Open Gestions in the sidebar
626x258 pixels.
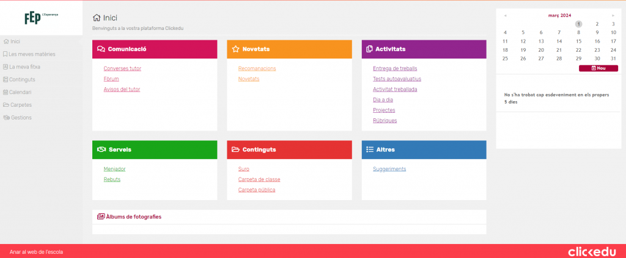point(21,118)
